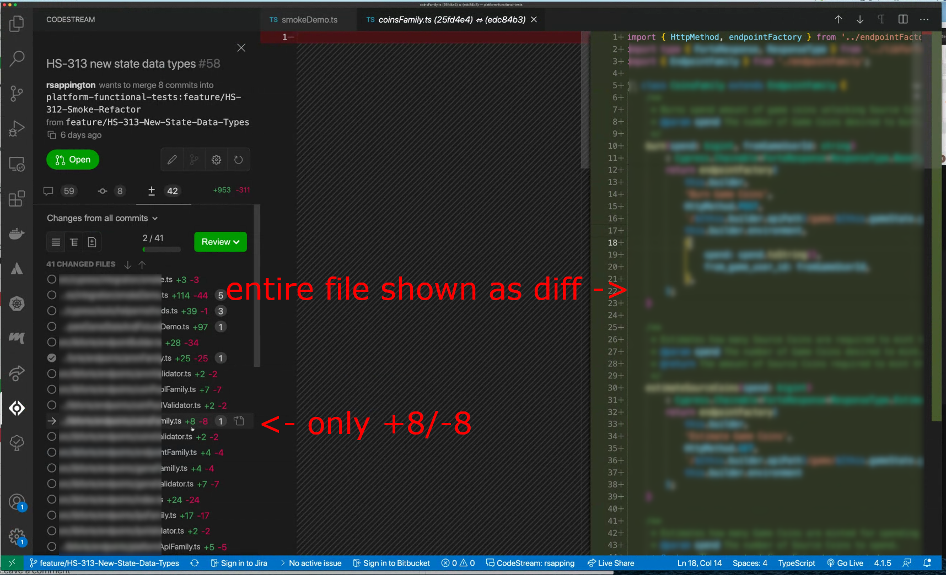
Task: Open the commits tab showing 8
Action: coord(111,191)
